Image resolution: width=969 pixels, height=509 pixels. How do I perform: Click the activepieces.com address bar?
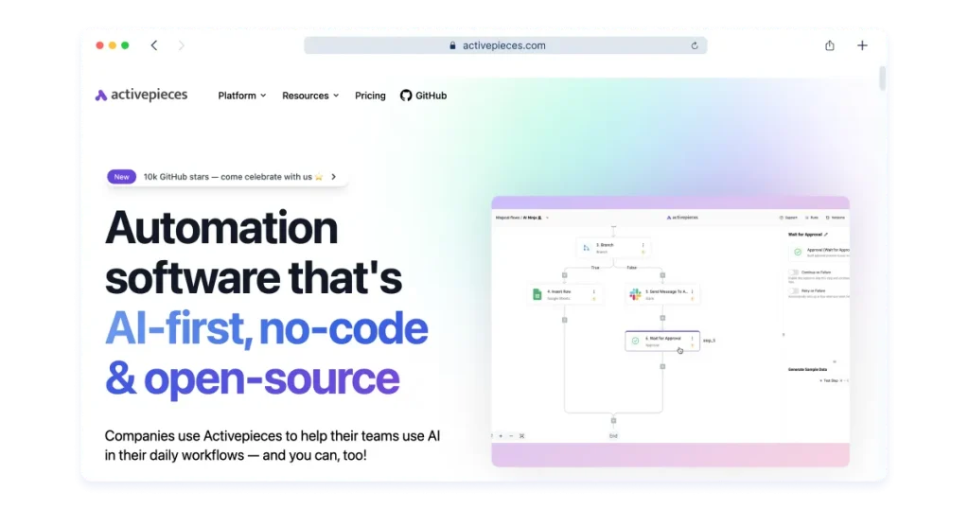tap(505, 45)
